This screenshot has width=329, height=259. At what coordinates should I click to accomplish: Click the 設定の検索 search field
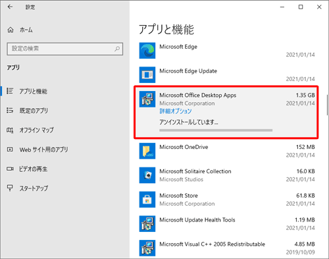click(x=65, y=49)
